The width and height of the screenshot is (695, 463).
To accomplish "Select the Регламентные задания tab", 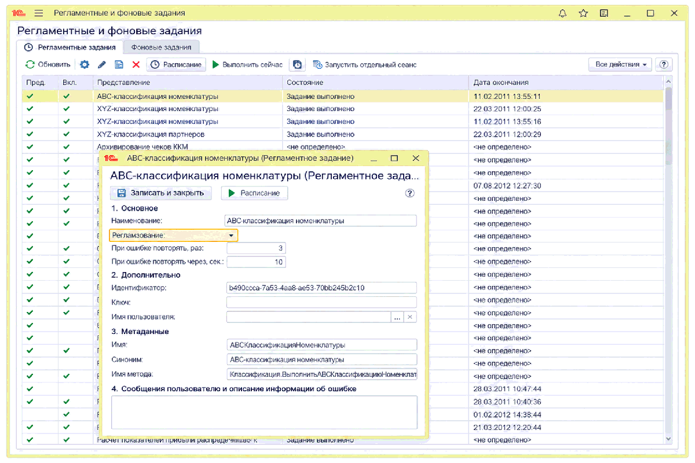I will pos(70,47).
